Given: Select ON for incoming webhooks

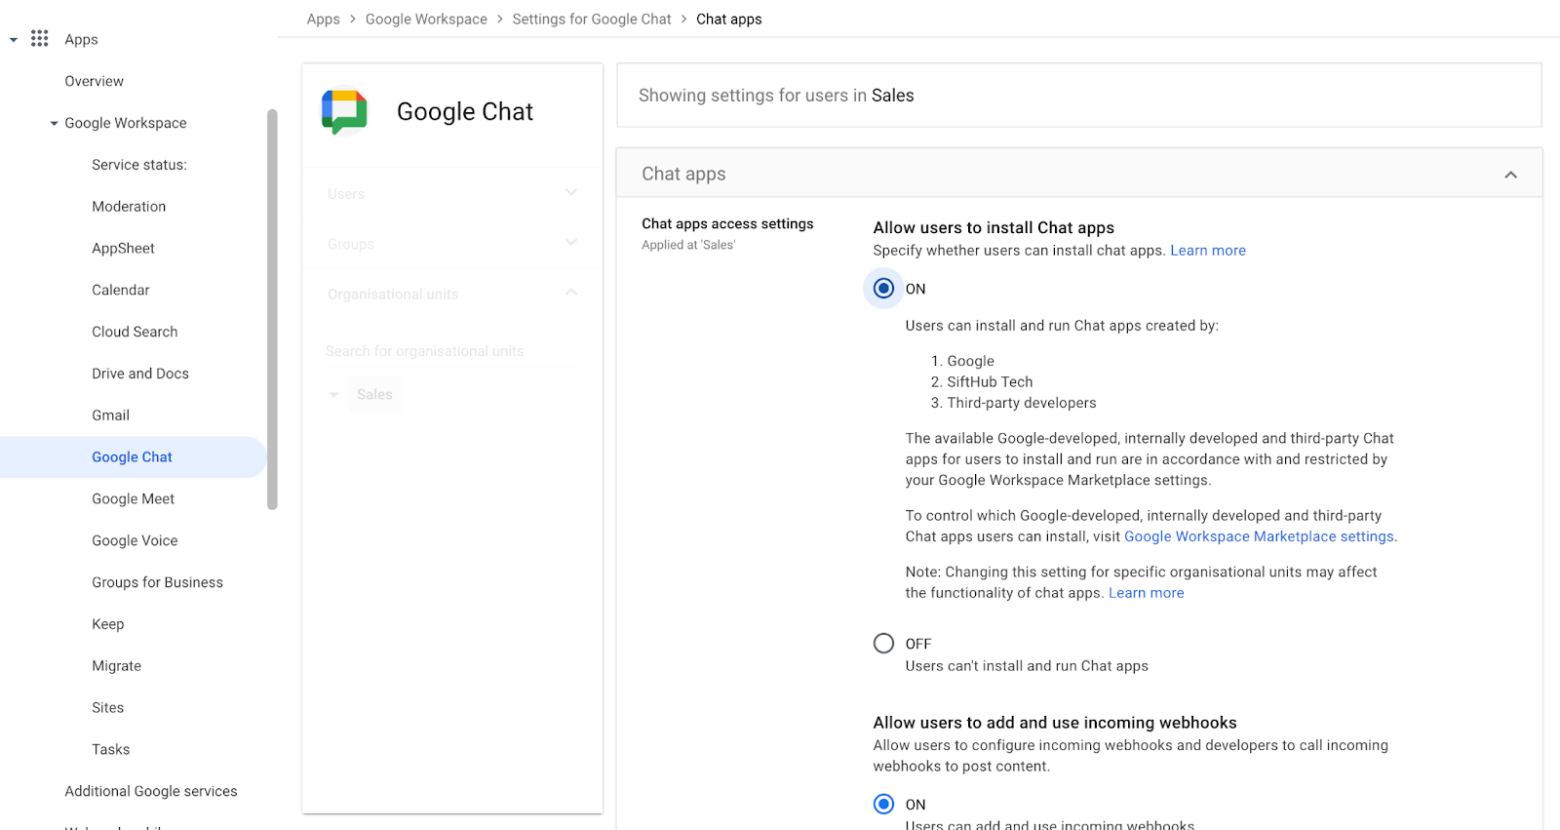Looking at the screenshot, I should click(883, 805).
